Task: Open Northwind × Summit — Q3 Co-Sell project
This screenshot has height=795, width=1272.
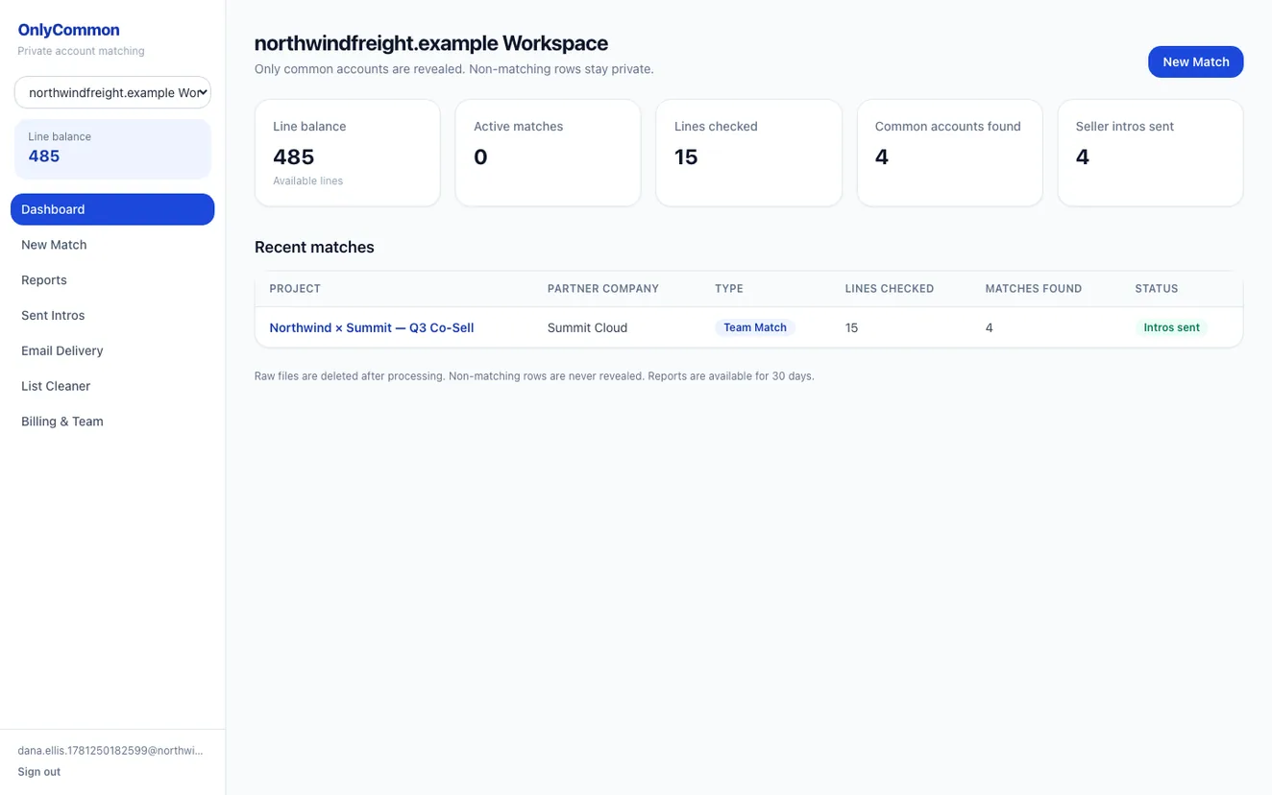Action: [371, 327]
